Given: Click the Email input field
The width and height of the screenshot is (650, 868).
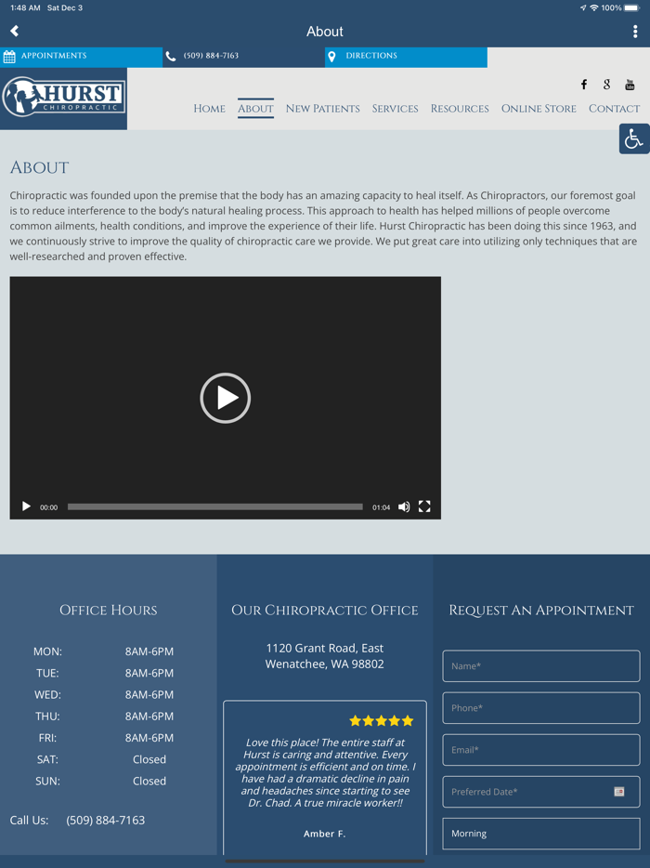Looking at the screenshot, I should coord(541,750).
